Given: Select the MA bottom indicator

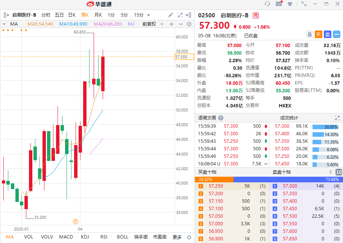Looking at the screenshot, I should point(10,237).
